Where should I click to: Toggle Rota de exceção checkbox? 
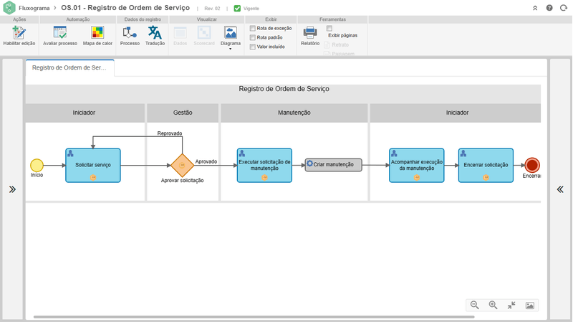coord(253,28)
